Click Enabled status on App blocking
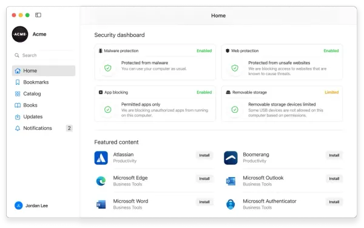This screenshot has width=364, height=228. 204,92
